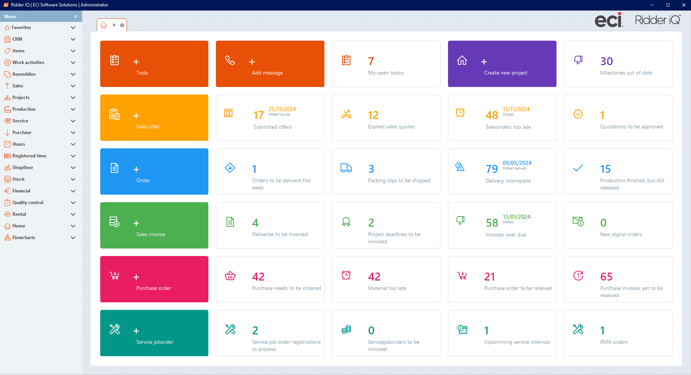
Task: Click the checkmark icon on Production finished tile
Action: click(578, 168)
